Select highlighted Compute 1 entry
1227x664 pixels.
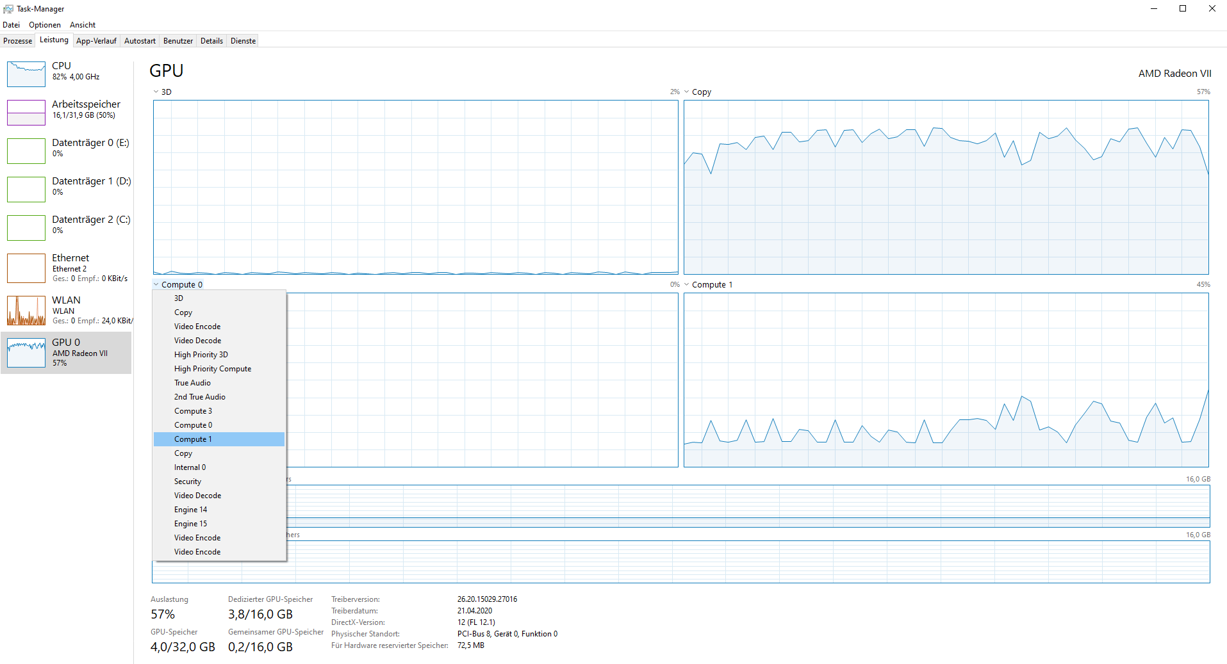[x=219, y=439]
